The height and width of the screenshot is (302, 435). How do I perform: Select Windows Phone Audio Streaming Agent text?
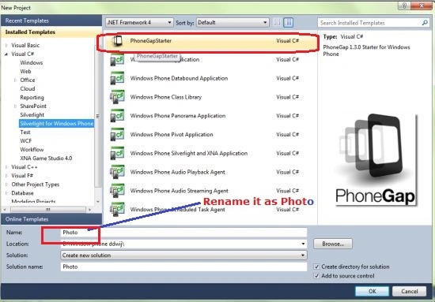[180, 191]
